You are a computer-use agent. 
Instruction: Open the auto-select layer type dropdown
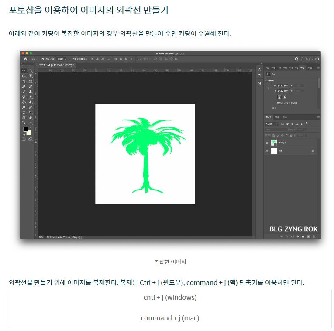point(62,59)
